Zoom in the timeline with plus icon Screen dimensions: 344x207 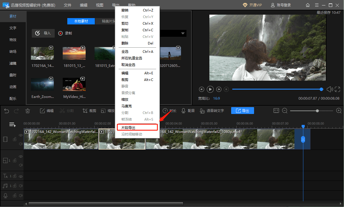point(339,111)
